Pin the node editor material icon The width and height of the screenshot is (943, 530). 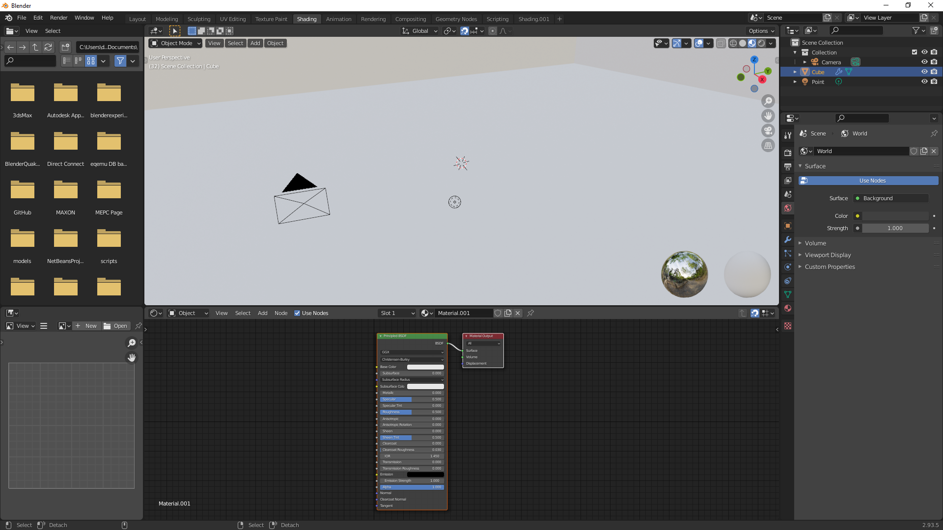point(530,313)
